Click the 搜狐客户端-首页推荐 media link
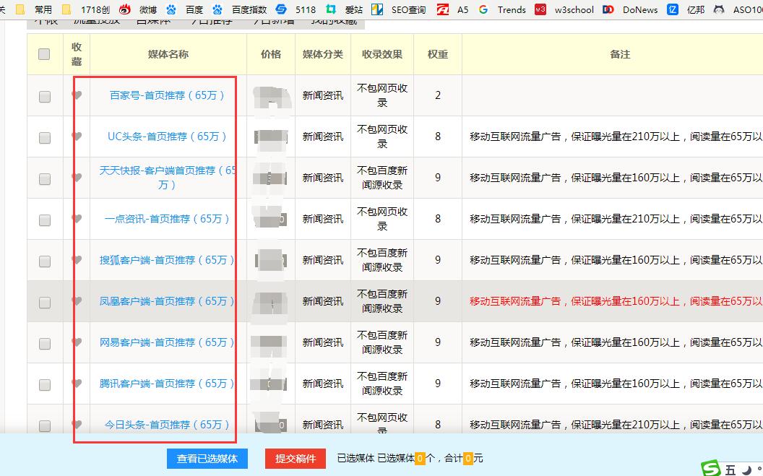This screenshot has width=763, height=476. [x=168, y=260]
